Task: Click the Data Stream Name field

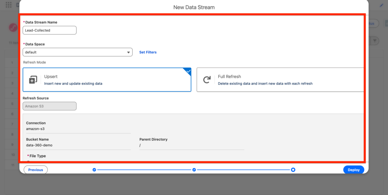Action: [x=50, y=30]
